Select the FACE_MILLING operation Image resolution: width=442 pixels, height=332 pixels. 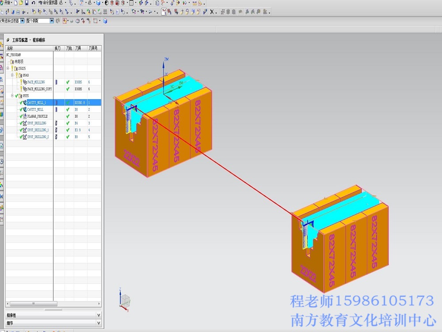click(x=36, y=82)
